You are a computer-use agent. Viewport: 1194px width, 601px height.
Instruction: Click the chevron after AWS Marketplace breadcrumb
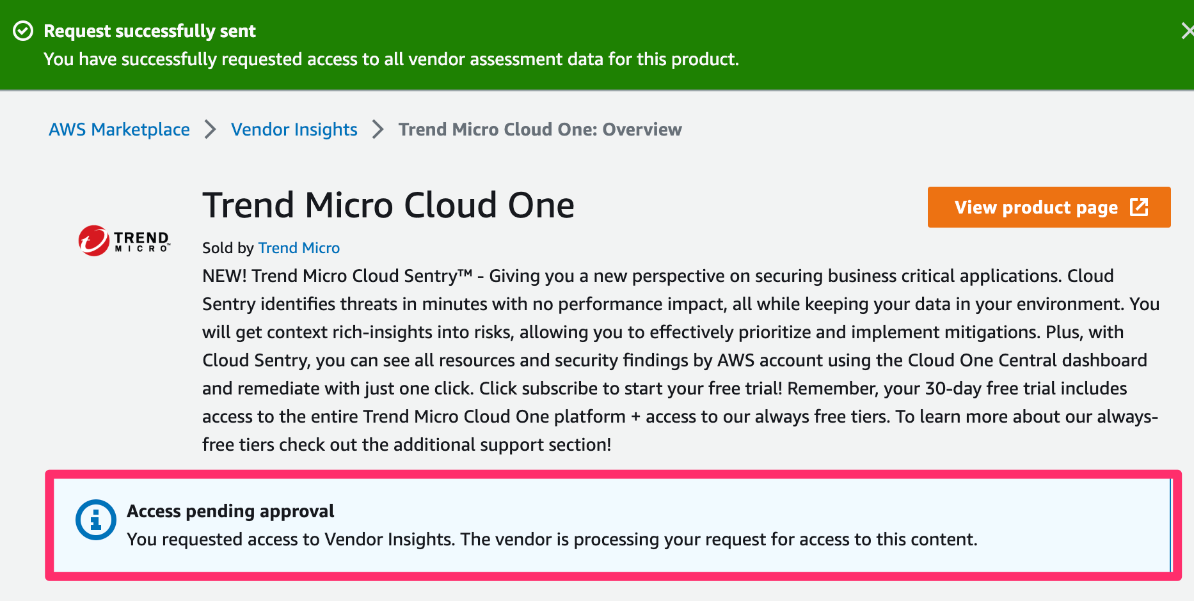210,129
